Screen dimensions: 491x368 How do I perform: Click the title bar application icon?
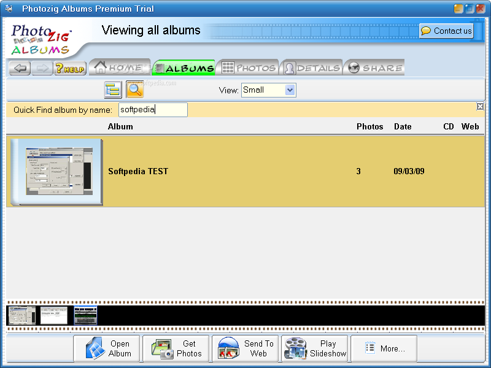point(9,8)
